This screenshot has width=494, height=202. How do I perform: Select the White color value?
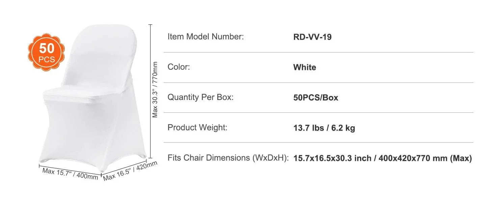305,67
